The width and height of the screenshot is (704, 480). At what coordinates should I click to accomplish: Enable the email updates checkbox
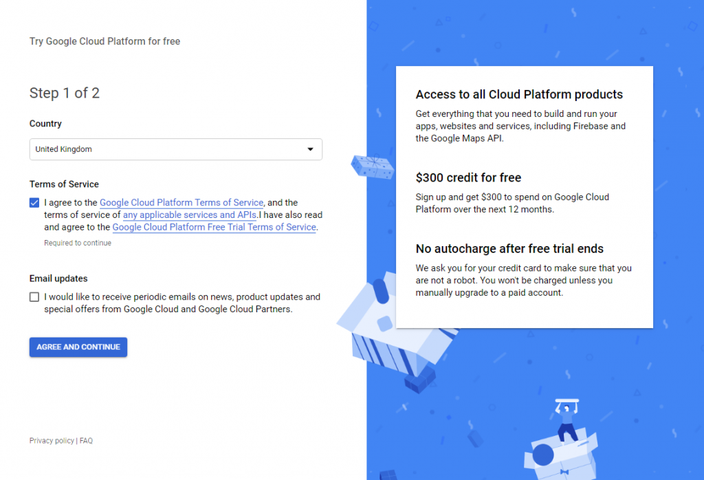(34, 297)
